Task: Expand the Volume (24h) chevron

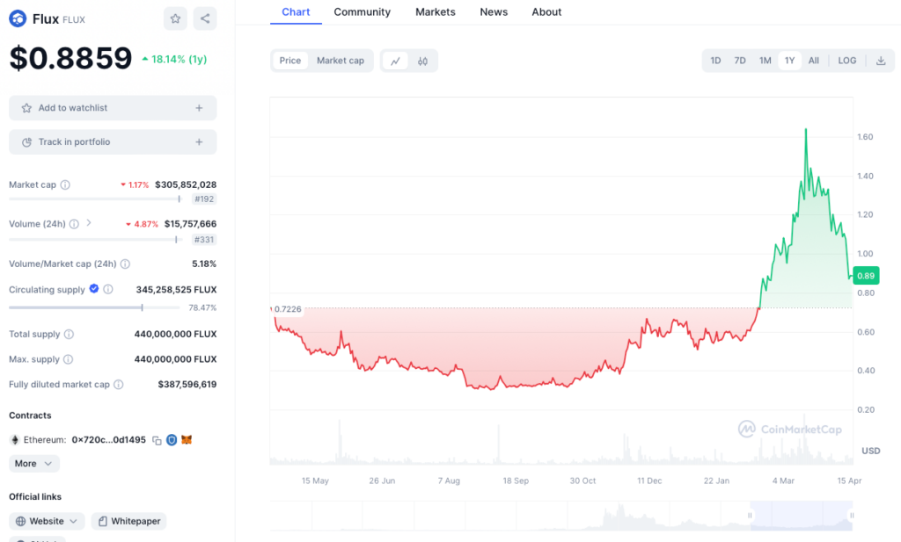Action: click(89, 223)
